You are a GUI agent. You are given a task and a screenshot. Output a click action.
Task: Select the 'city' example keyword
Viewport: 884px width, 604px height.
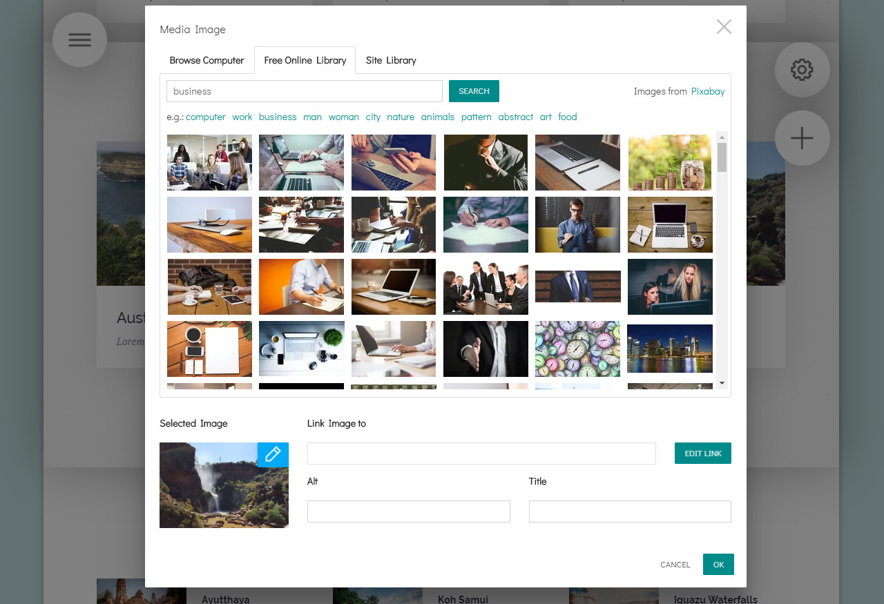373,117
